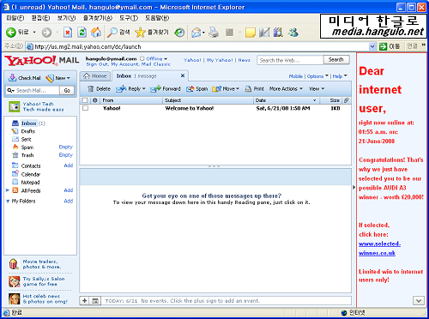This screenshot has width=429, height=319.
Task: Expand the Move dropdown
Action: click(x=238, y=89)
